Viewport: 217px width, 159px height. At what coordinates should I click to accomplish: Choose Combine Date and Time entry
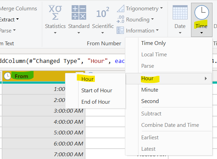pos(169,125)
